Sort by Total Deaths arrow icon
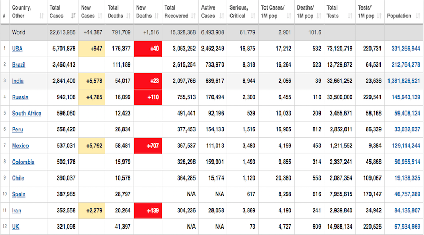The height and width of the screenshot is (235, 424). tap(128, 16)
